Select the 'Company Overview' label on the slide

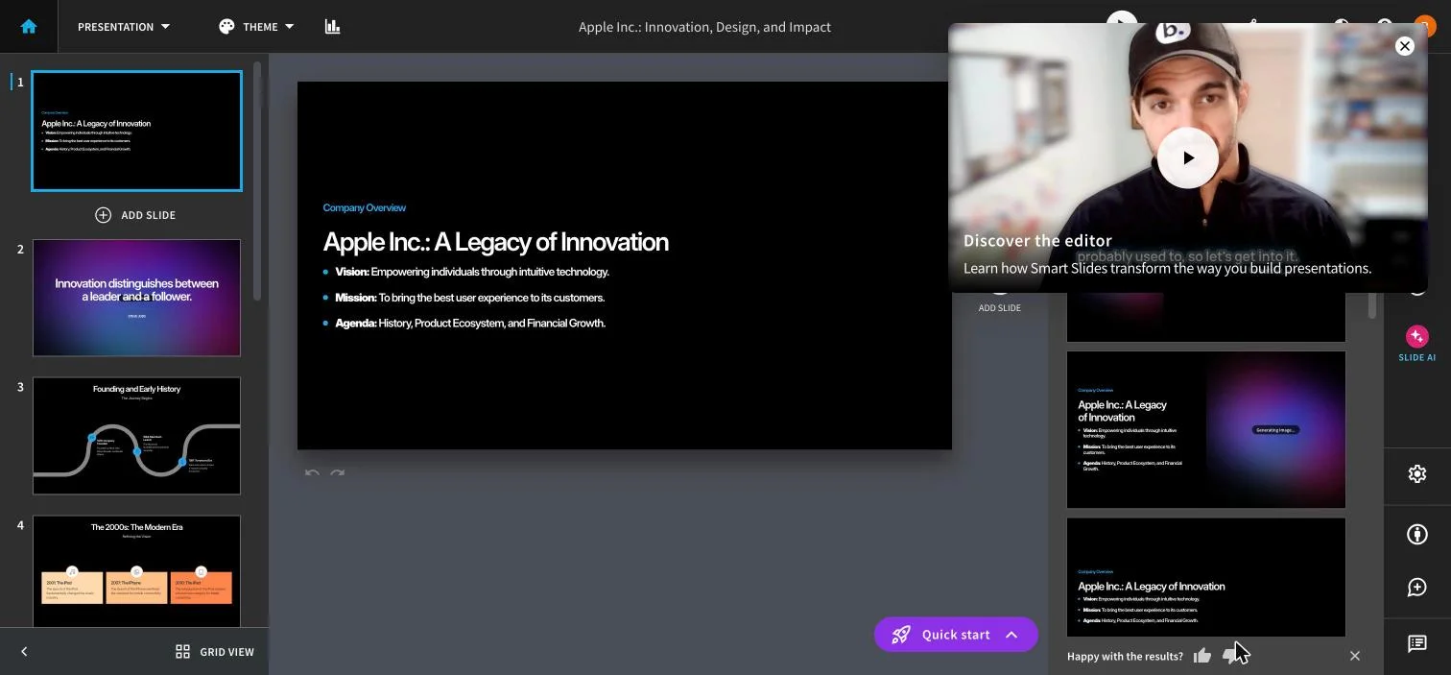click(x=364, y=207)
